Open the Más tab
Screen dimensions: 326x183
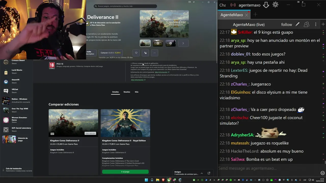click(137, 92)
